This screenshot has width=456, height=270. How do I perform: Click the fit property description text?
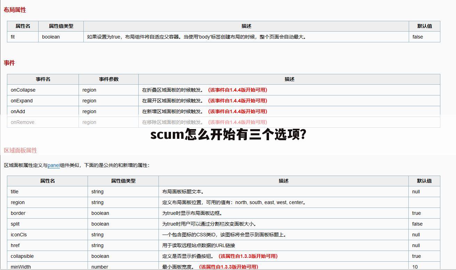[197, 37]
